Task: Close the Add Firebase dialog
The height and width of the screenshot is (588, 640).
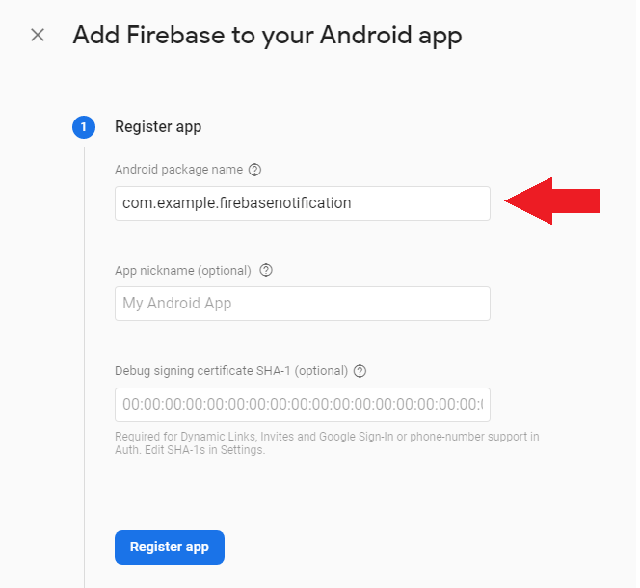Action: (x=38, y=36)
